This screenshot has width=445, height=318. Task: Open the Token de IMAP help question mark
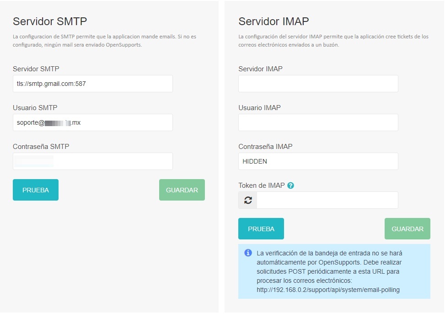click(x=291, y=185)
